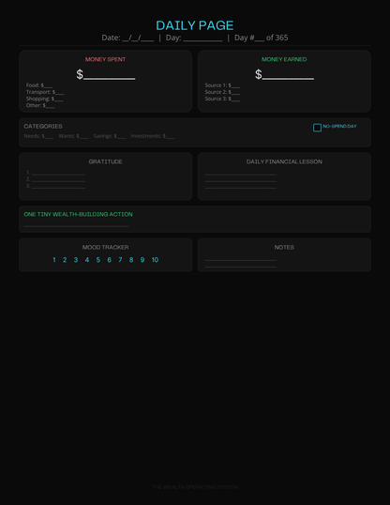Select mood rating 10
The image size is (390, 505).
tap(155, 260)
